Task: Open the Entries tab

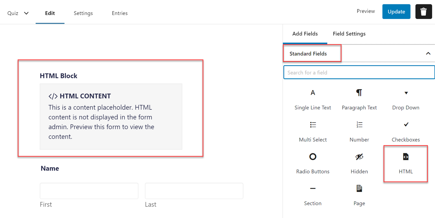Action: pyautogui.click(x=120, y=13)
